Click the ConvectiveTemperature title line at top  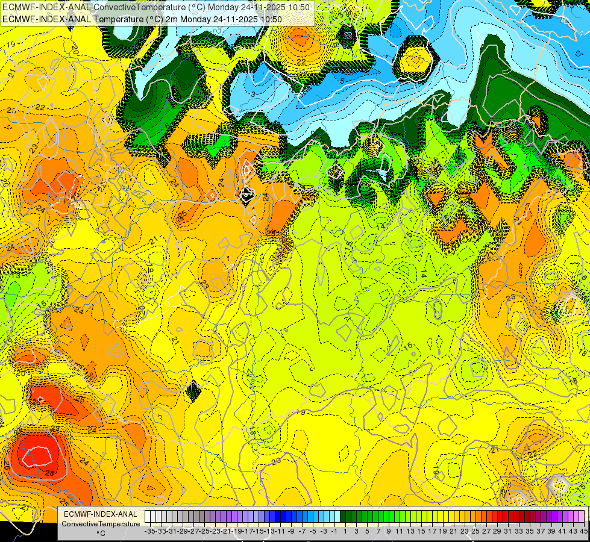[156, 7]
